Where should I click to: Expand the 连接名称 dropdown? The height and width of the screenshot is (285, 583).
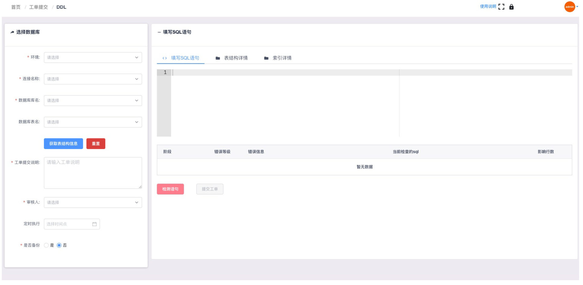point(93,79)
